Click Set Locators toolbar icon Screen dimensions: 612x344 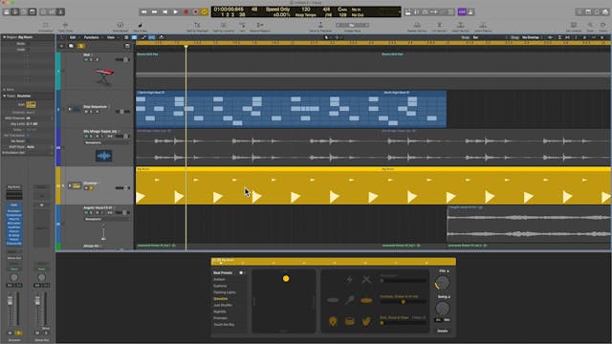(x=574, y=27)
